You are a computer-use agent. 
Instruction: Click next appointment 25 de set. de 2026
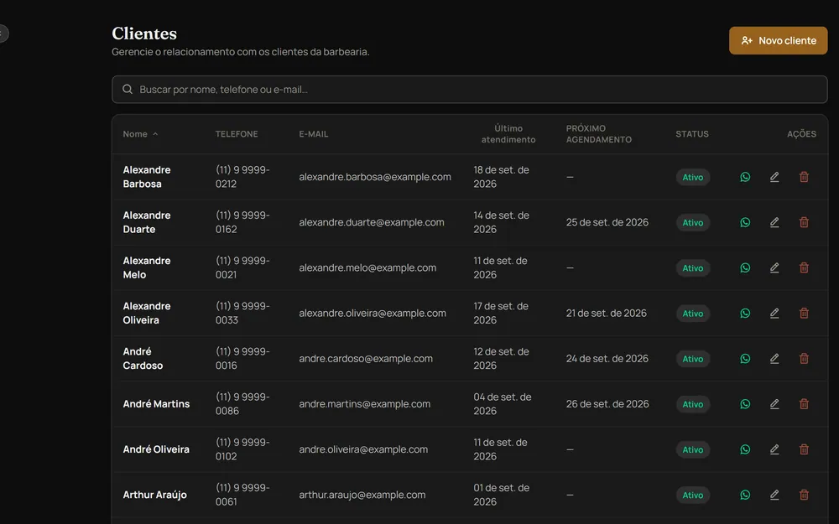607,222
